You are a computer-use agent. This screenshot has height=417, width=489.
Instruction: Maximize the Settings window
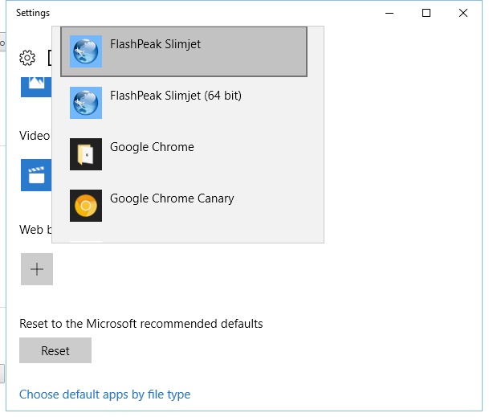point(426,13)
